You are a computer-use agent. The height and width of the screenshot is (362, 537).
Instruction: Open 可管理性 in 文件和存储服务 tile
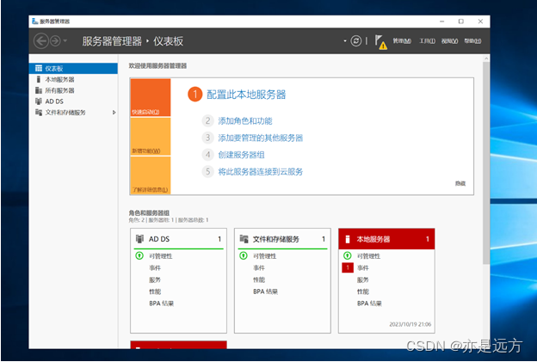[x=265, y=256]
